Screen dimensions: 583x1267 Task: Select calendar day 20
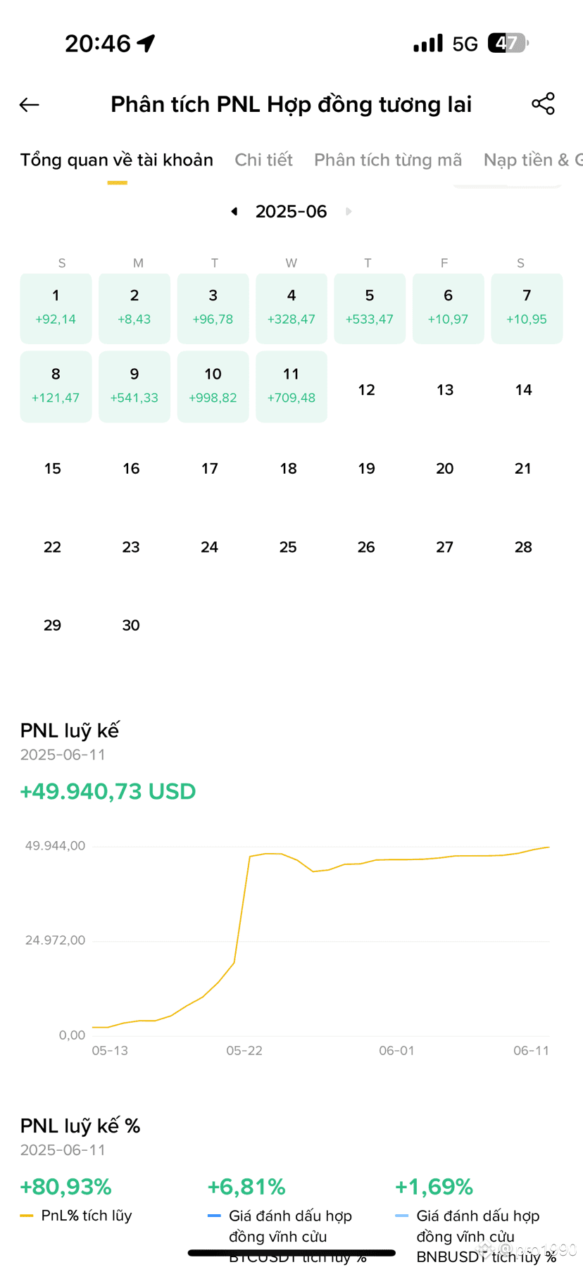pyautogui.click(x=444, y=468)
